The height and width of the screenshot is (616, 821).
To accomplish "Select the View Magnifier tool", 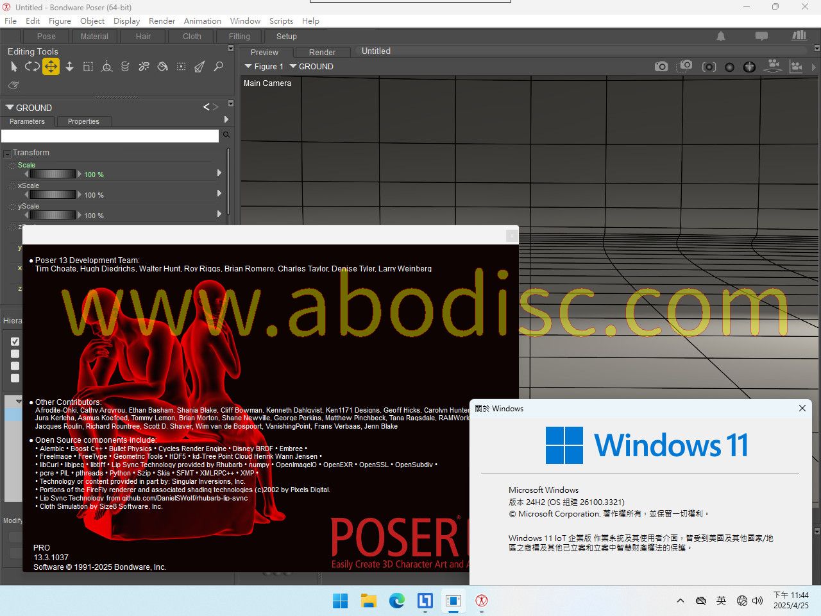I will [x=219, y=66].
